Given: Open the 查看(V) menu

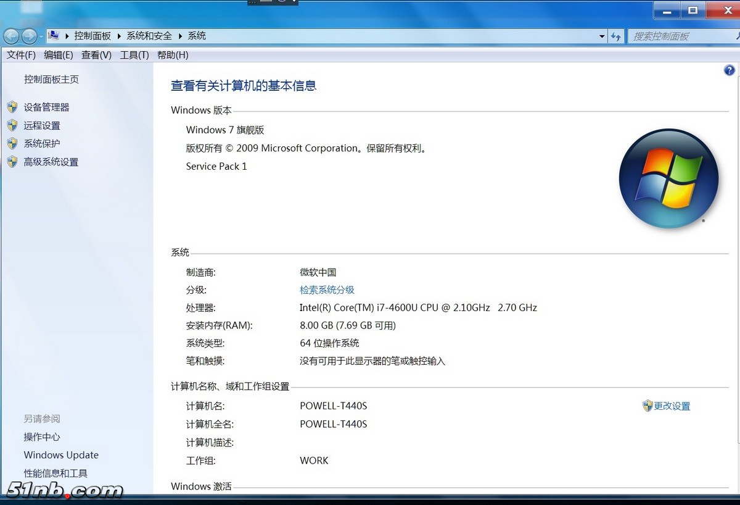Looking at the screenshot, I should click(x=96, y=55).
